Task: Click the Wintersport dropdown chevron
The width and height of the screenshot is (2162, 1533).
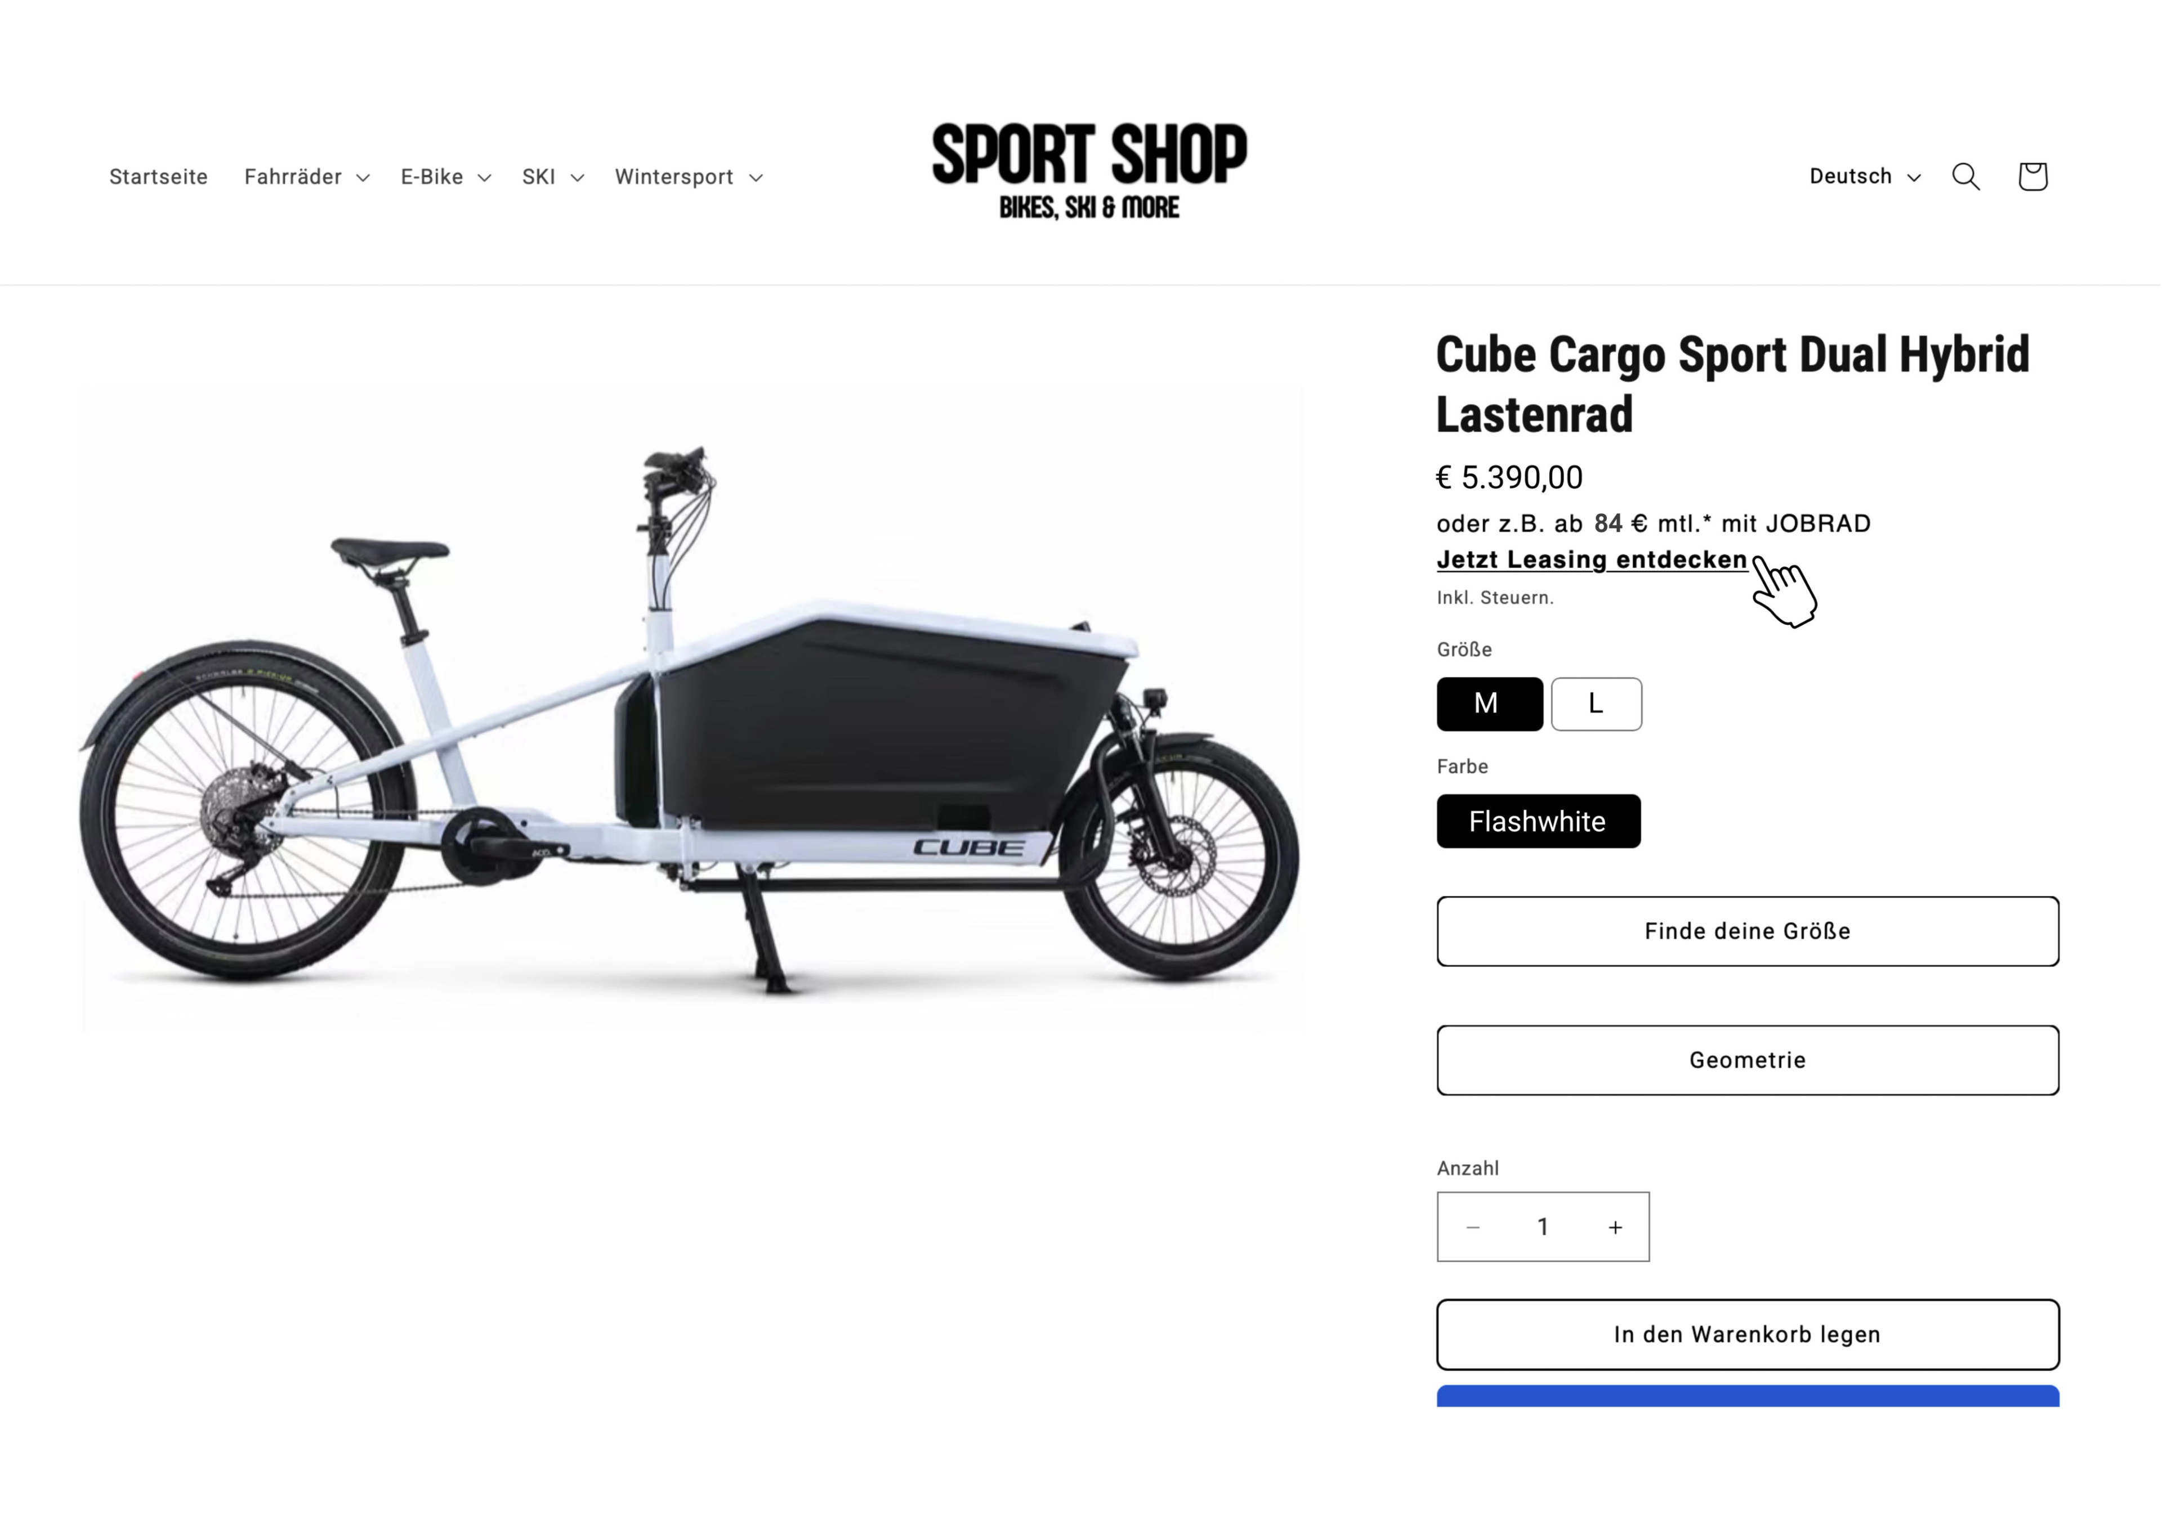Action: point(756,177)
